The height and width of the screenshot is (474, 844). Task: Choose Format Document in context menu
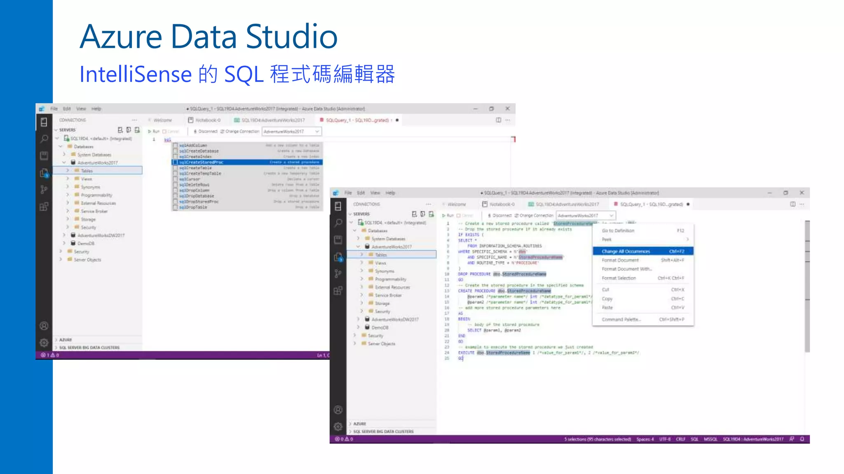pos(643,260)
